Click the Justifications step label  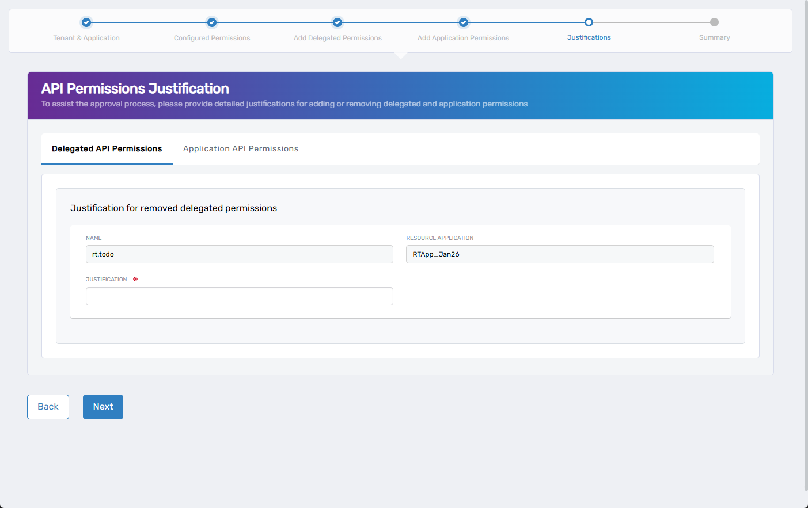[x=589, y=37]
